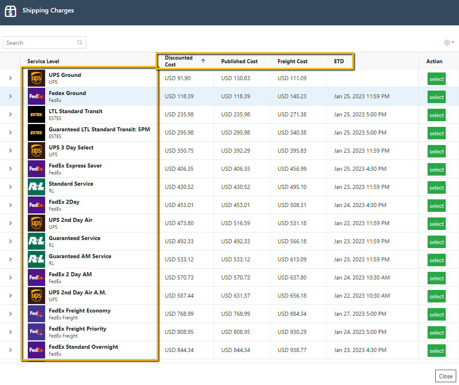
Task: Focus the Search input field
Action: click(x=44, y=42)
